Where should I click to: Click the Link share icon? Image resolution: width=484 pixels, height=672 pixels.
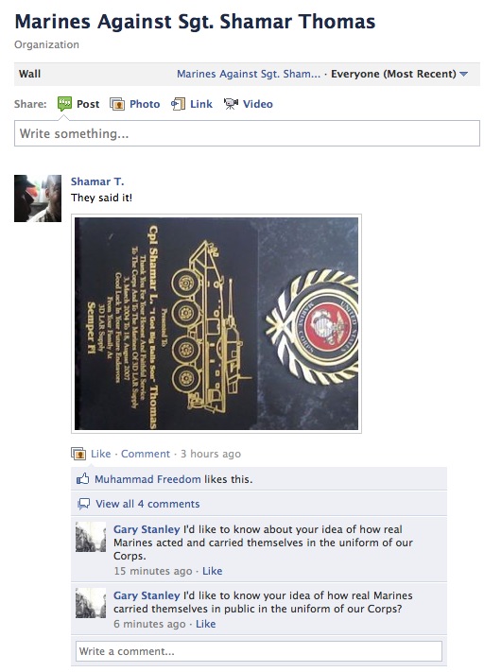pos(178,104)
